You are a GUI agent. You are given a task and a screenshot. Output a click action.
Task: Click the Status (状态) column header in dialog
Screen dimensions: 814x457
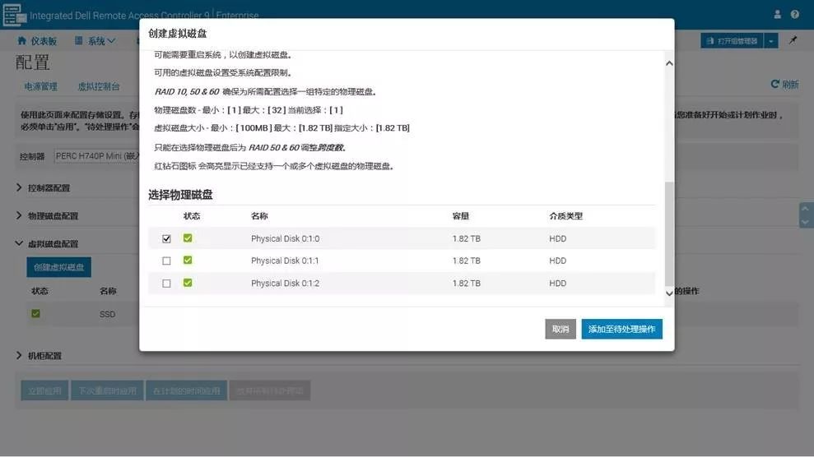tap(192, 216)
